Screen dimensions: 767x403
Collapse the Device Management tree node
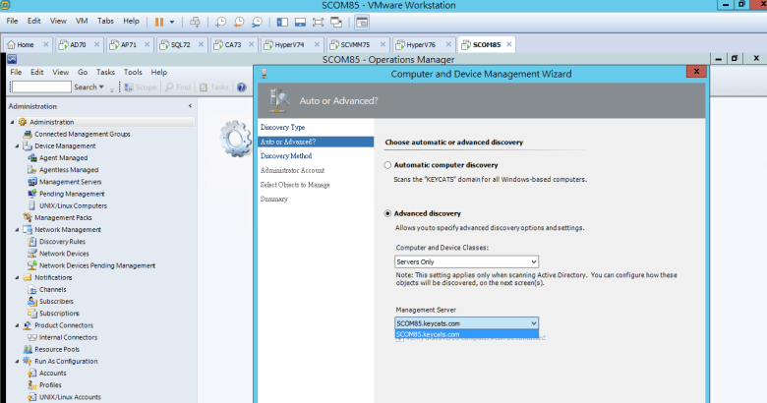(16, 145)
